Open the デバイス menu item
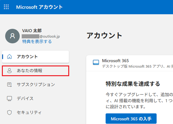Image resolution: width=173 pixels, height=124 pixels. 36,99
